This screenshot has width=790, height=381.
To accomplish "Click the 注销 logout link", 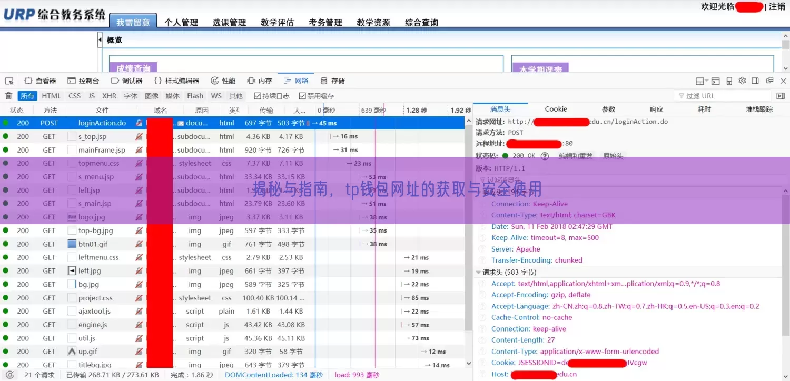I will coord(777,7).
